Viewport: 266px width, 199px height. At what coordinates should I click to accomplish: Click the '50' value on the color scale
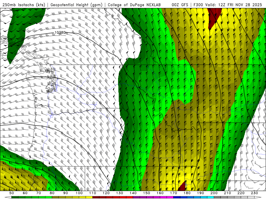12,193
